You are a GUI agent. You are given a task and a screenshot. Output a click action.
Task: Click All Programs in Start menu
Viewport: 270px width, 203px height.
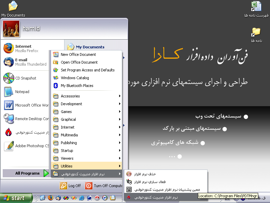27,173
